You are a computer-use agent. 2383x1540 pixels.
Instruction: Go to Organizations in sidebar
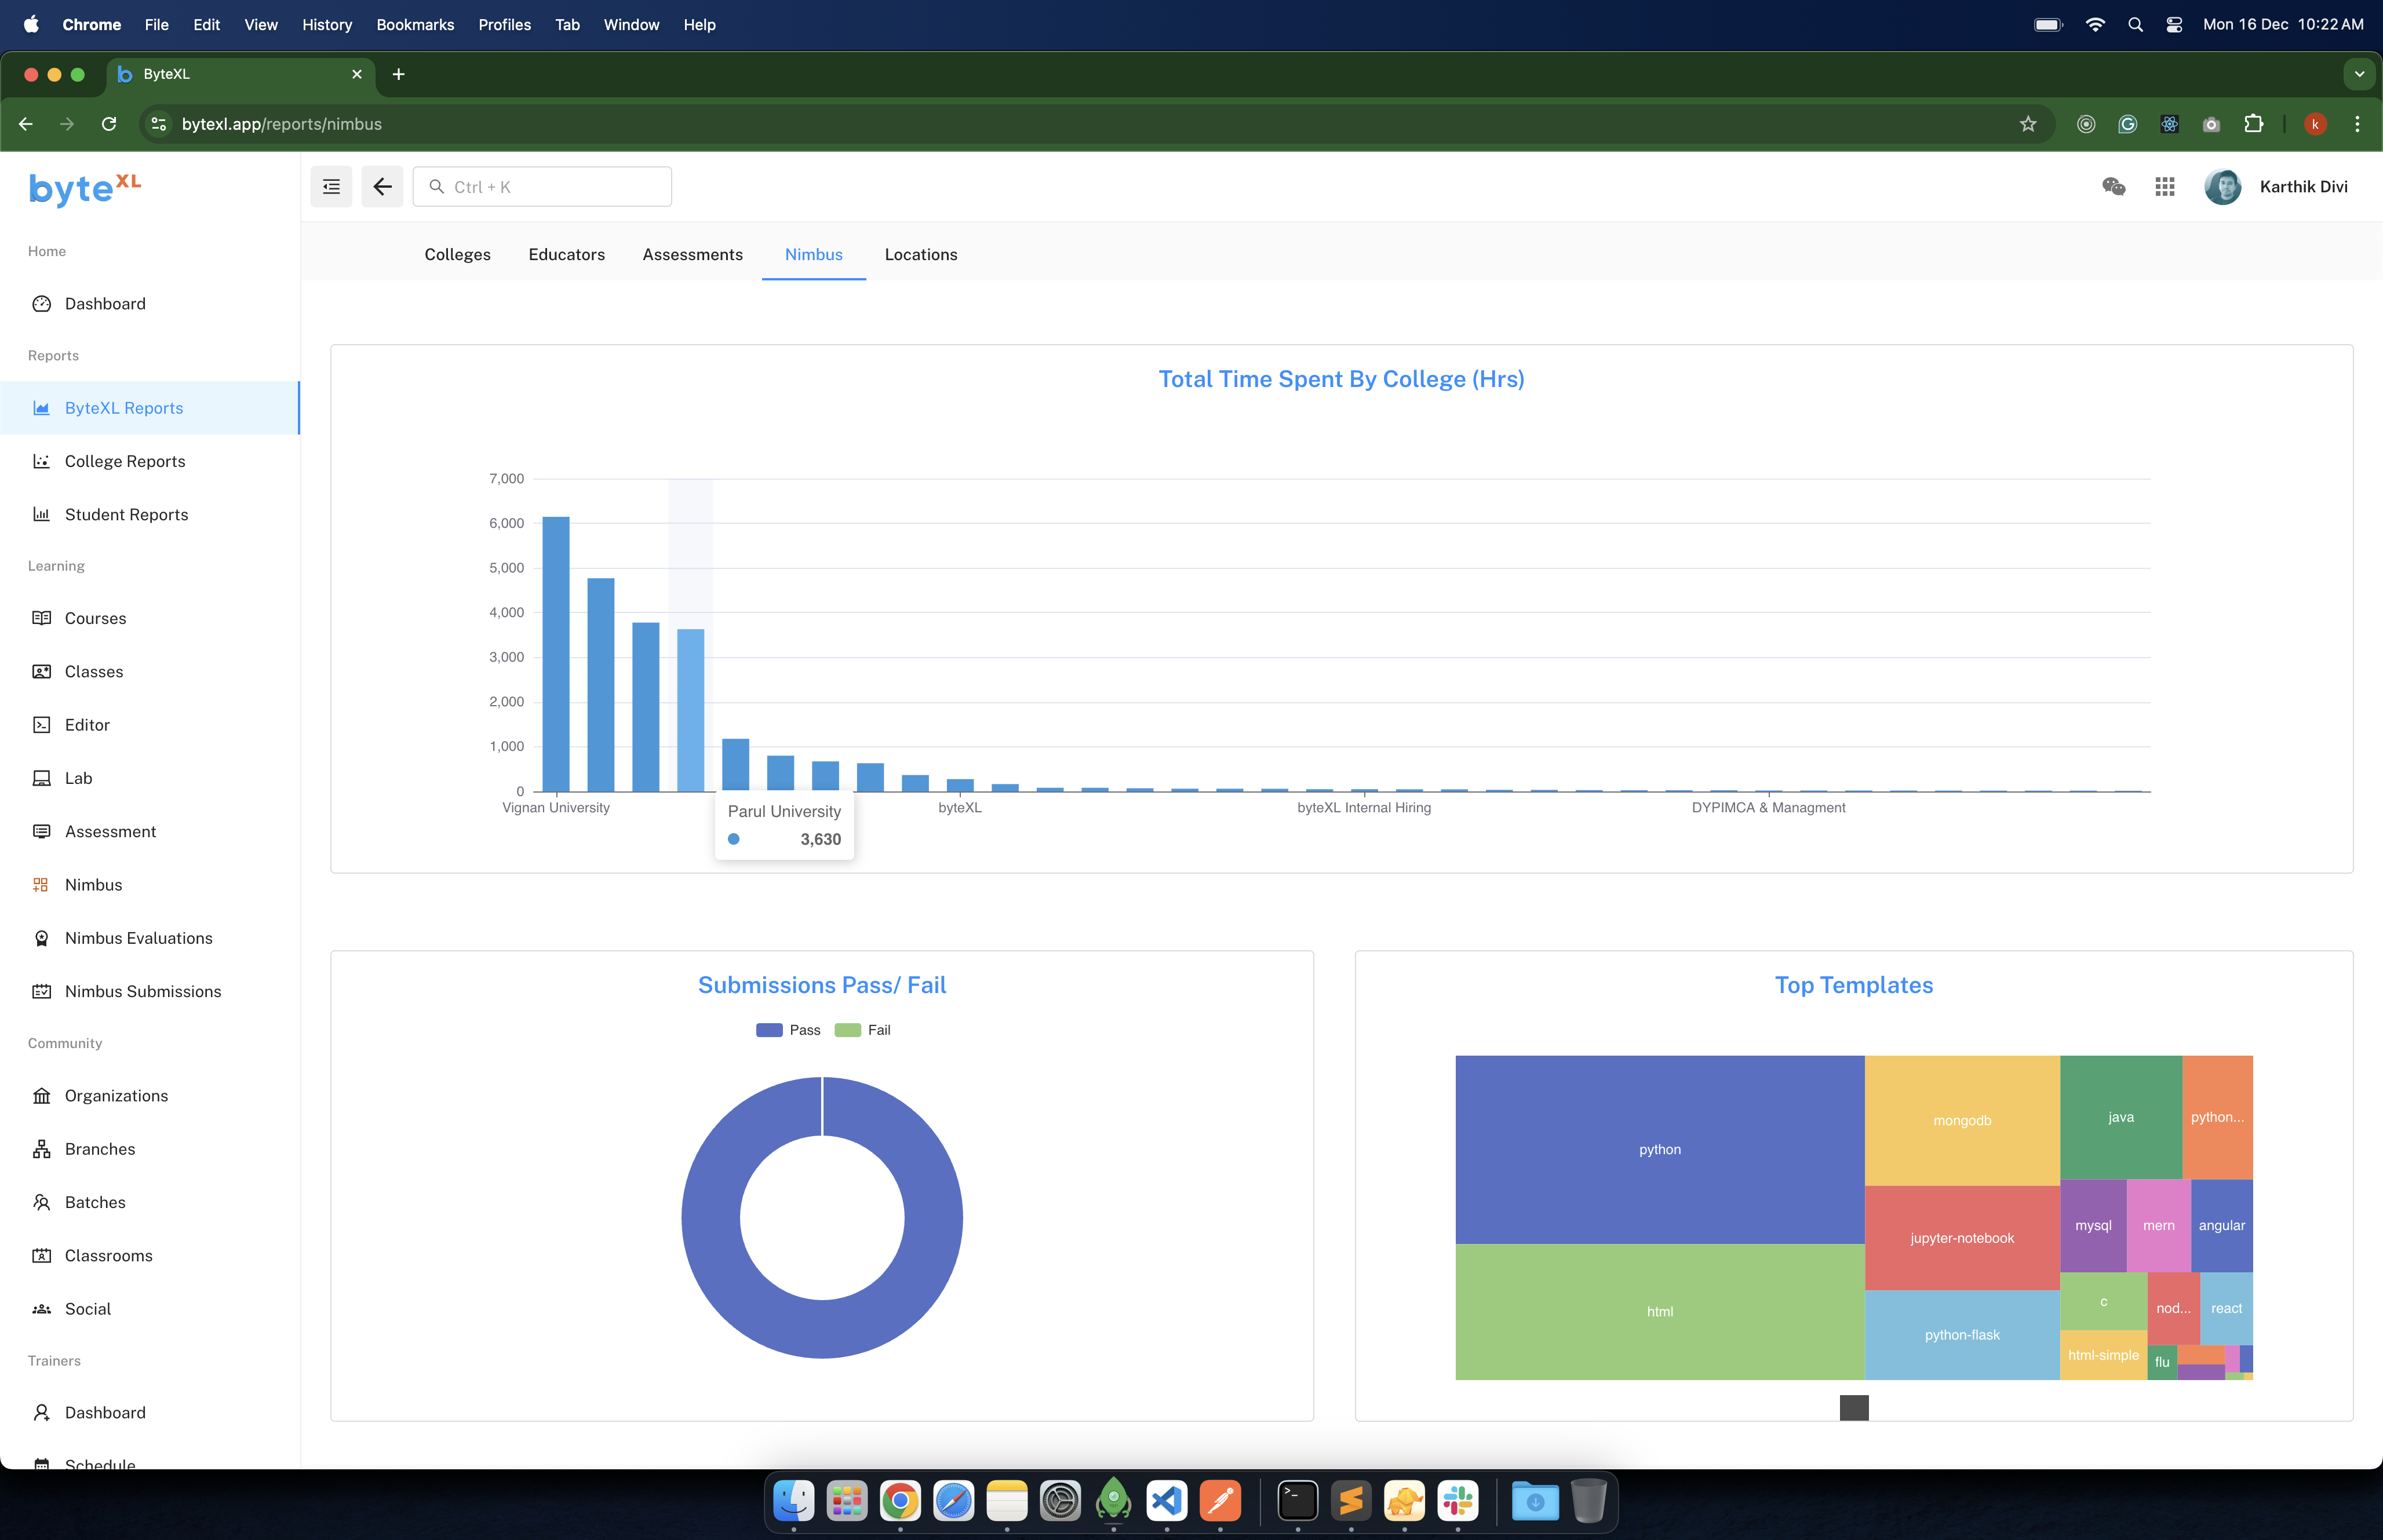(x=116, y=1096)
